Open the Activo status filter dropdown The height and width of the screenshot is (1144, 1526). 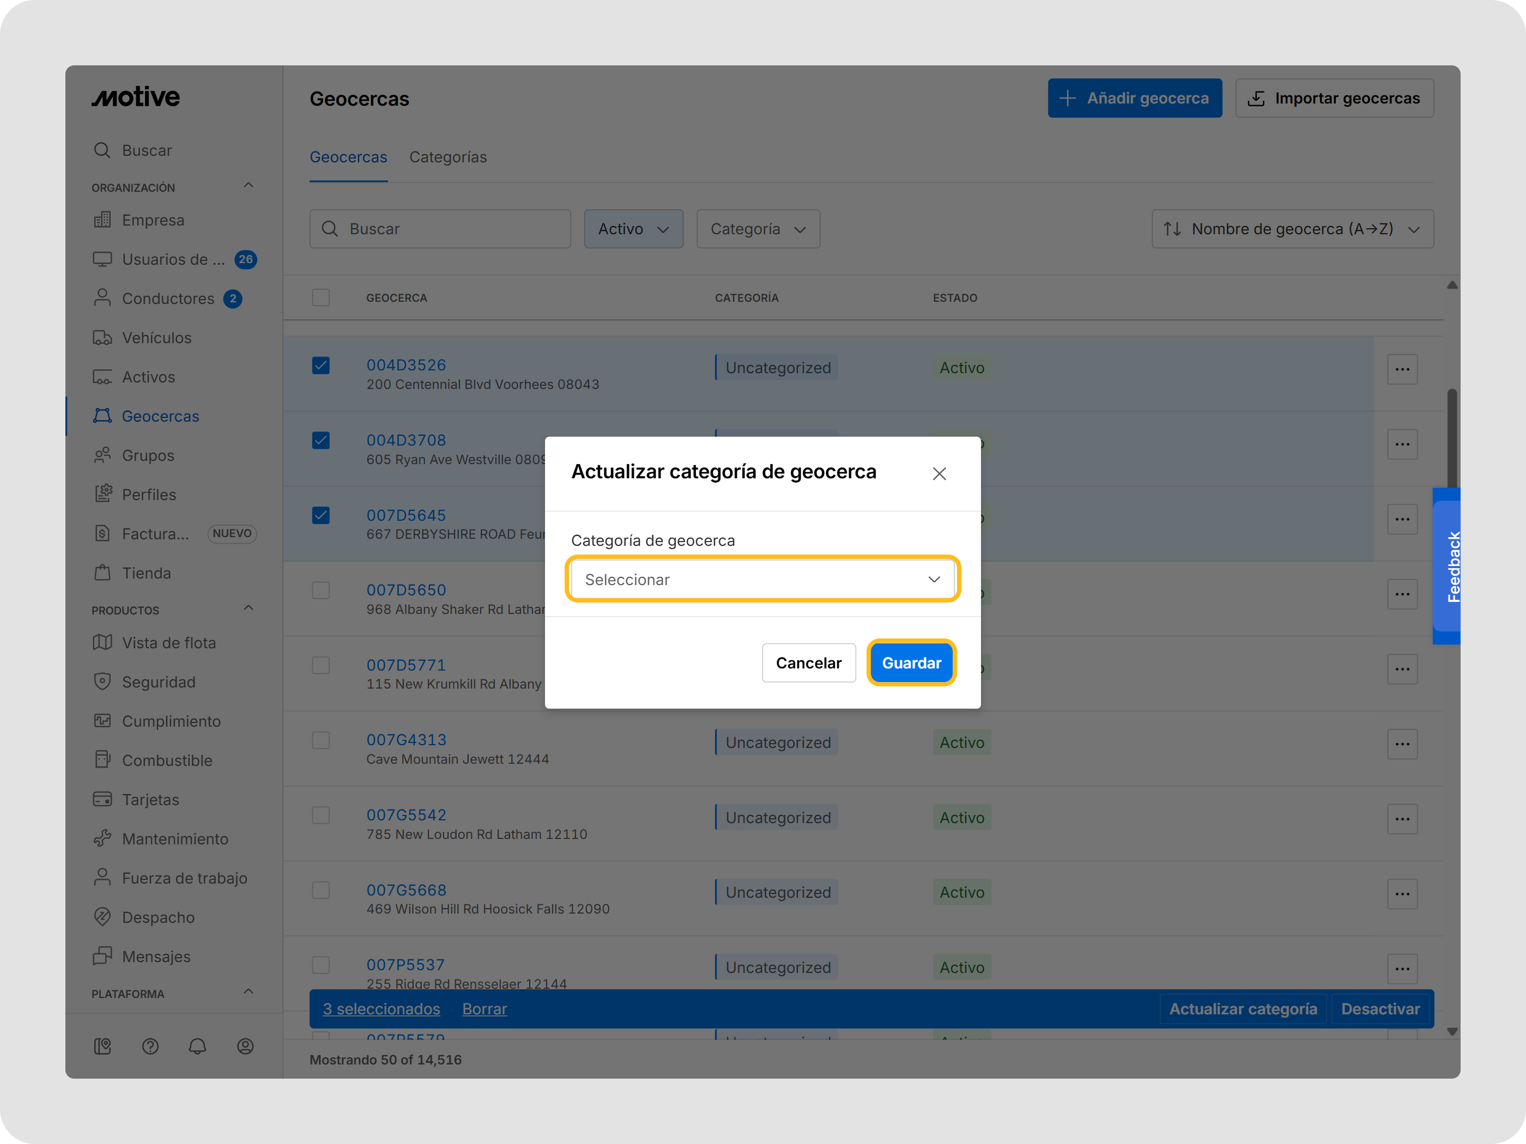(633, 228)
